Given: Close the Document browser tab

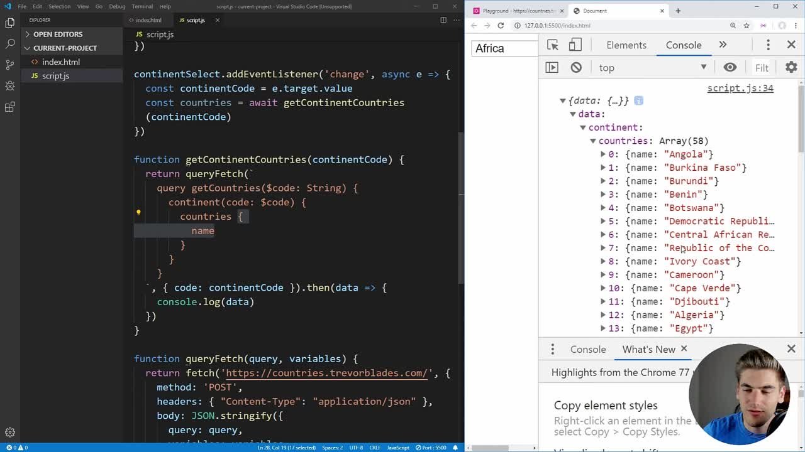Looking at the screenshot, I should tap(662, 11).
